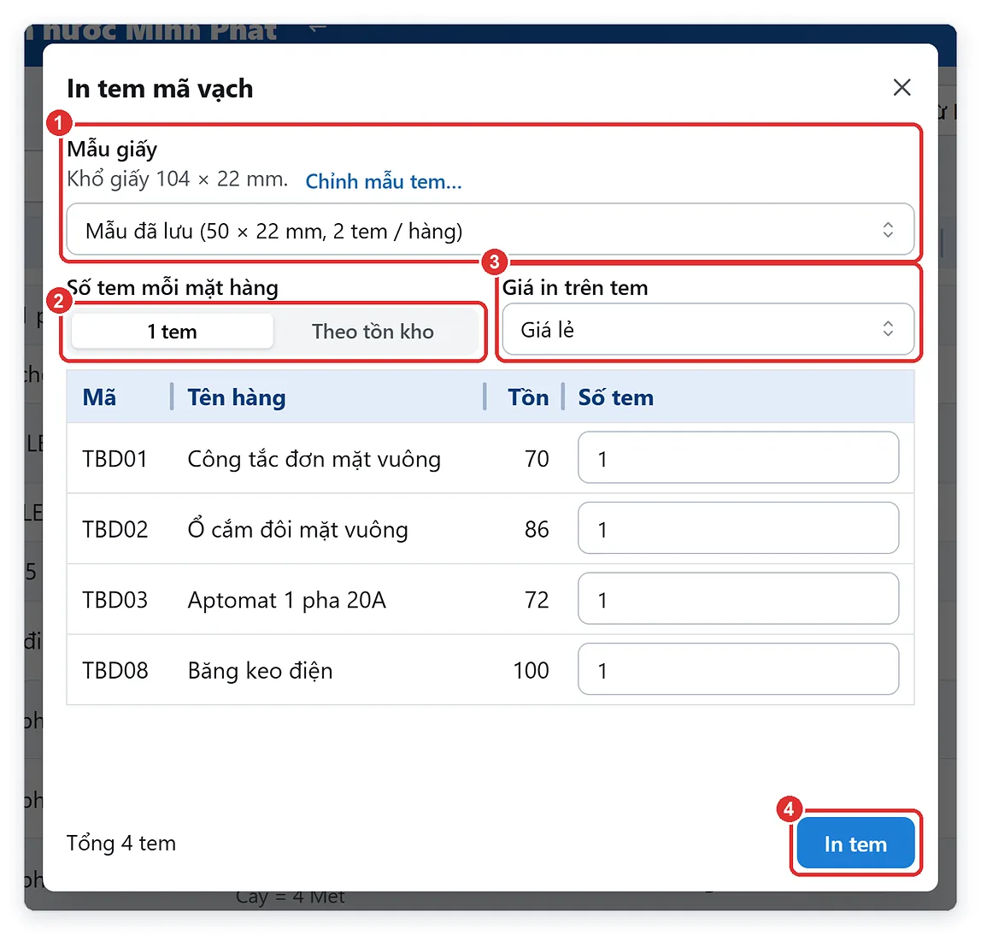The width and height of the screenshot is (981, 935).
Task: Select the Ổ cắm đôi mặt vuông row
Action: [x=490, y=529]
